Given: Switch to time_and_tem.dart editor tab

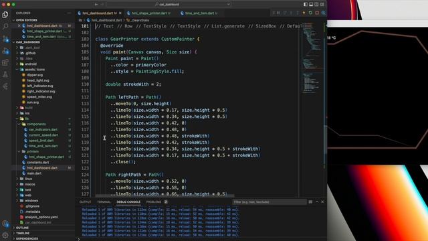Looking at the screenshot, I should [199, 13].
